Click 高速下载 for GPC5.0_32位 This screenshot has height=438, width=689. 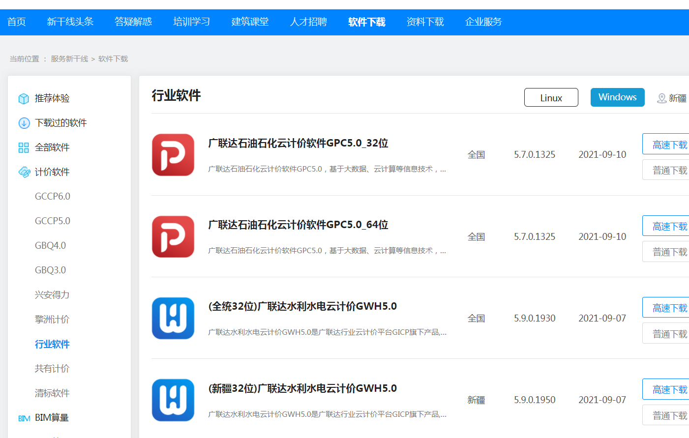666,144
